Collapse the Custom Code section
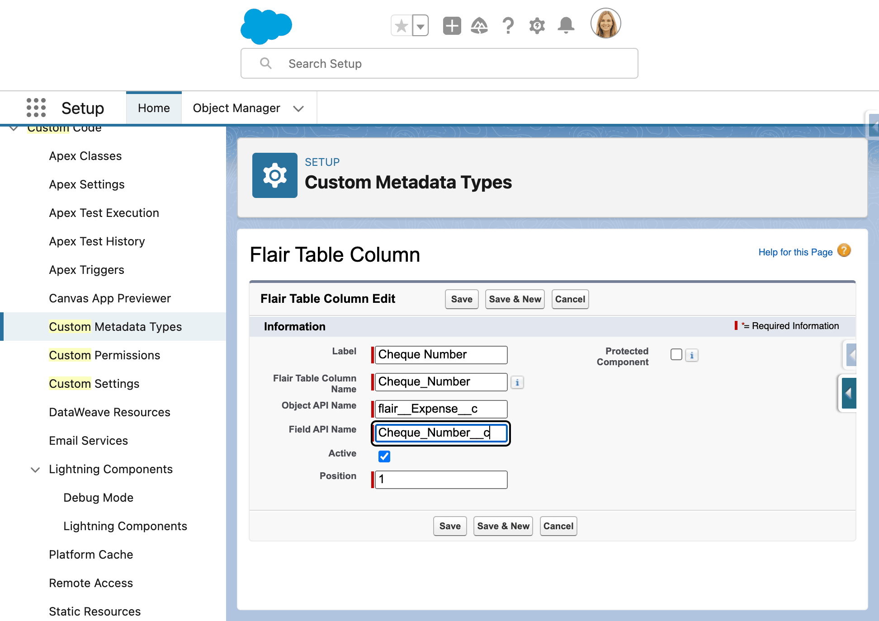The image size is (879, 621). [14, 128]
